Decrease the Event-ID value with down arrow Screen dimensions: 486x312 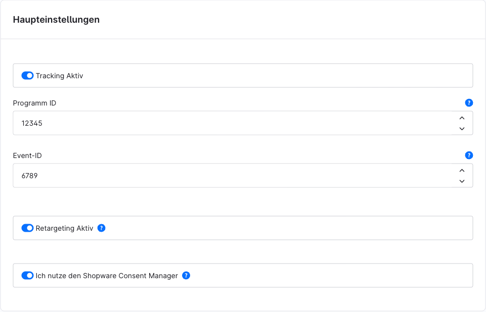pyautogui.click(x=462, y=181)
